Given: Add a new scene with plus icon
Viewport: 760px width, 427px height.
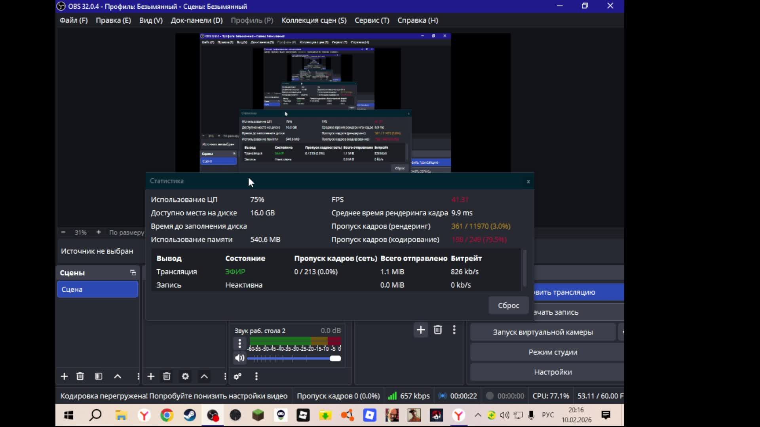Looking at the screenshot, I should pyautogui.click(x=64, y=376).
